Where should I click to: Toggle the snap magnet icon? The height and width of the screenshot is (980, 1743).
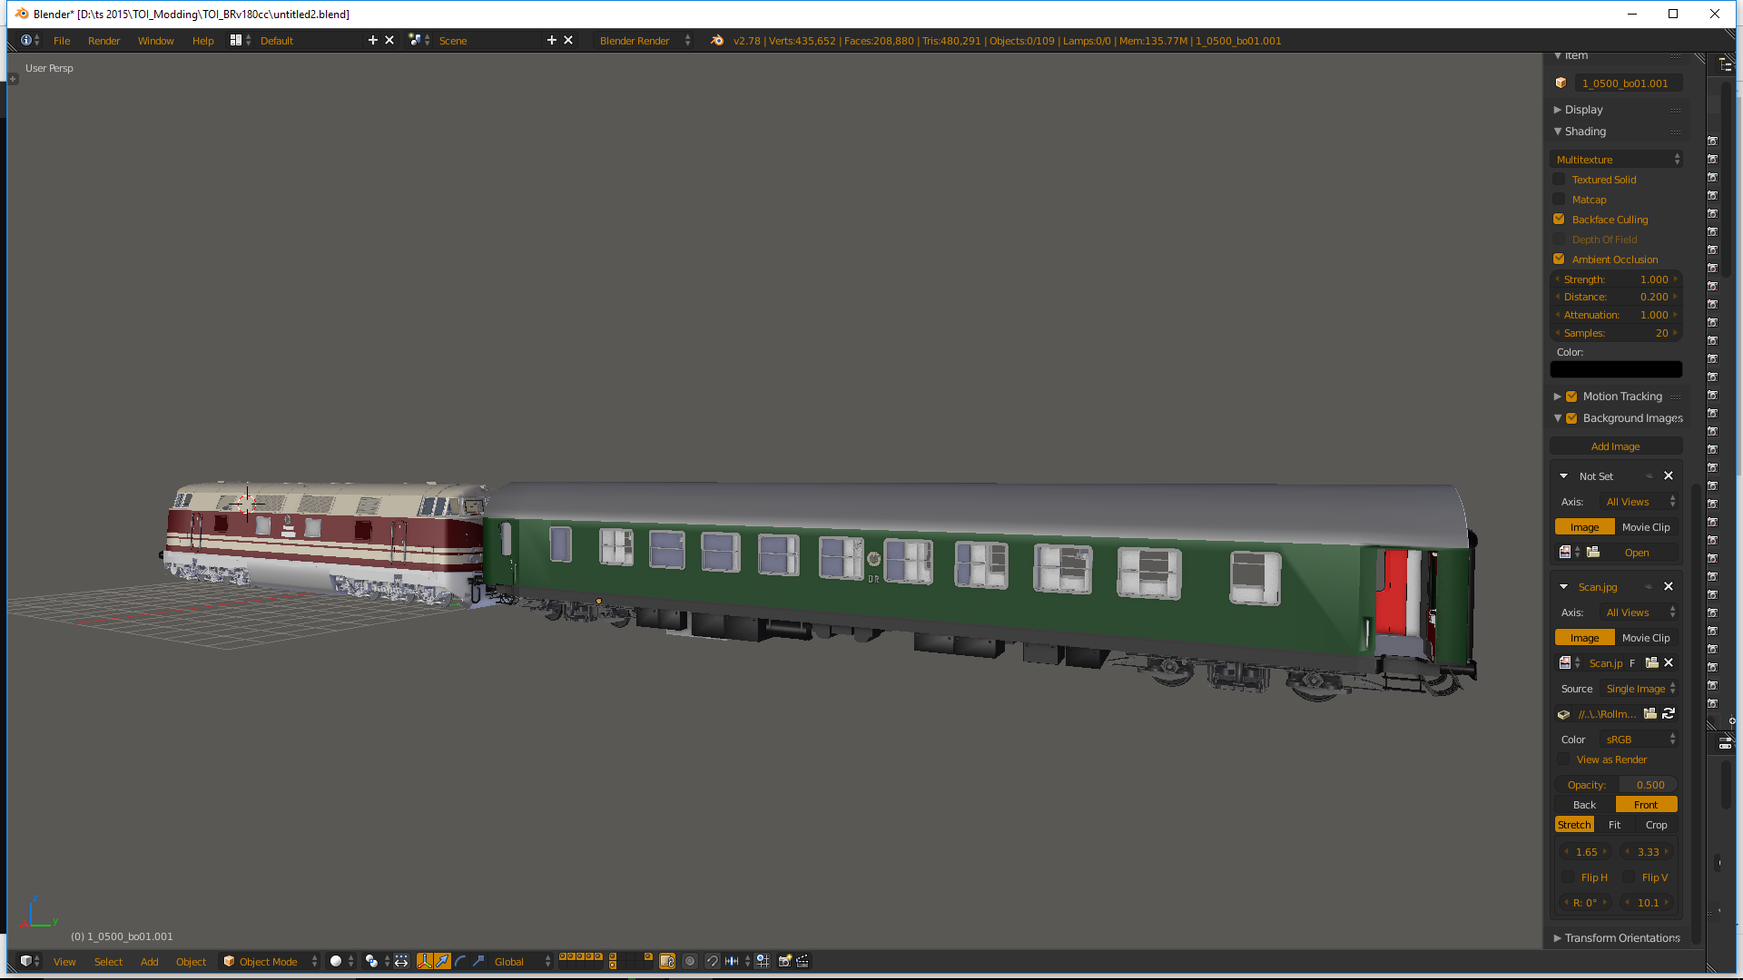tap(713, 961)
